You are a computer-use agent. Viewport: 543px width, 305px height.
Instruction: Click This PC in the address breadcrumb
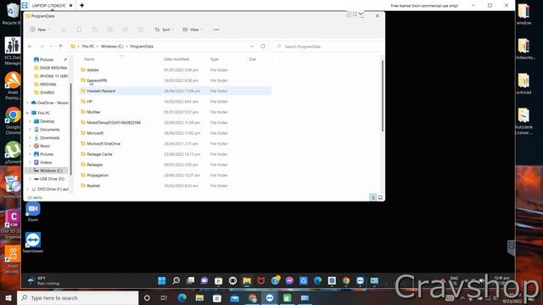[x=87, y=47]
